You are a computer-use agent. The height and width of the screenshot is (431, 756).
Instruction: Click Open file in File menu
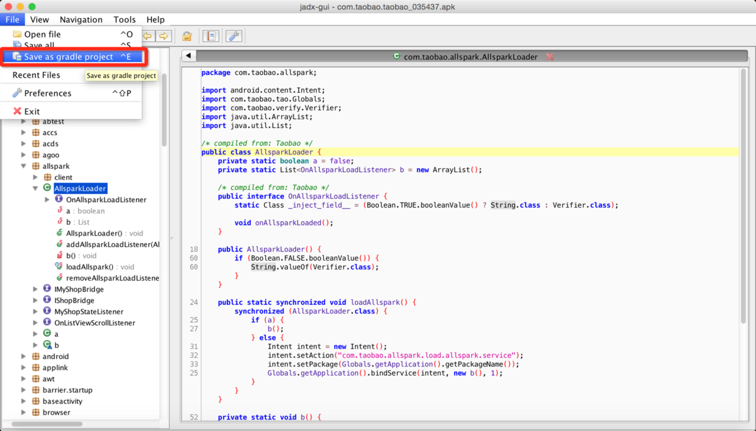tap(42, 34)
